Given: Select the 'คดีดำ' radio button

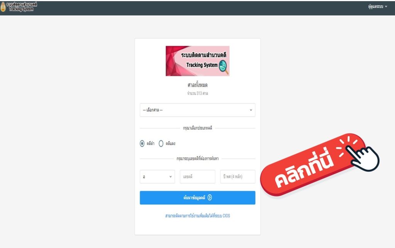Looking at the screenshot, I should coord(142,143).
